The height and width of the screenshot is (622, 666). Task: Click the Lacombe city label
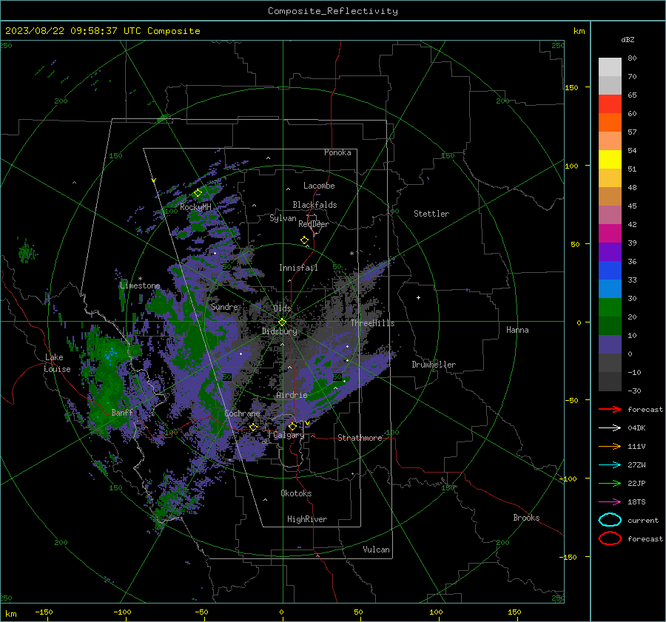(x=319, y=186)
